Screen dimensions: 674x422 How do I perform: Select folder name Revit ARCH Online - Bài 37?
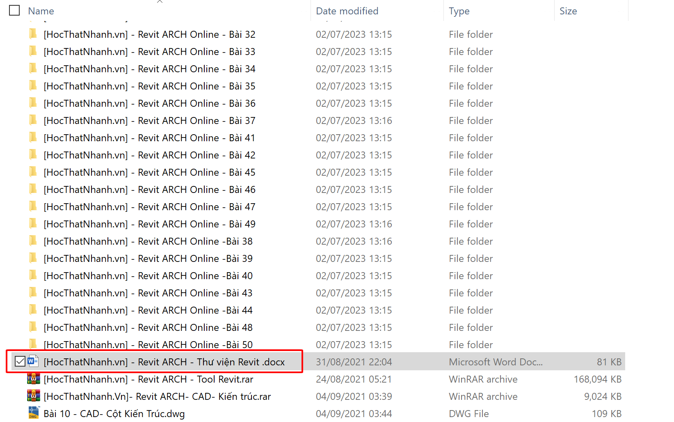point(149,121)
